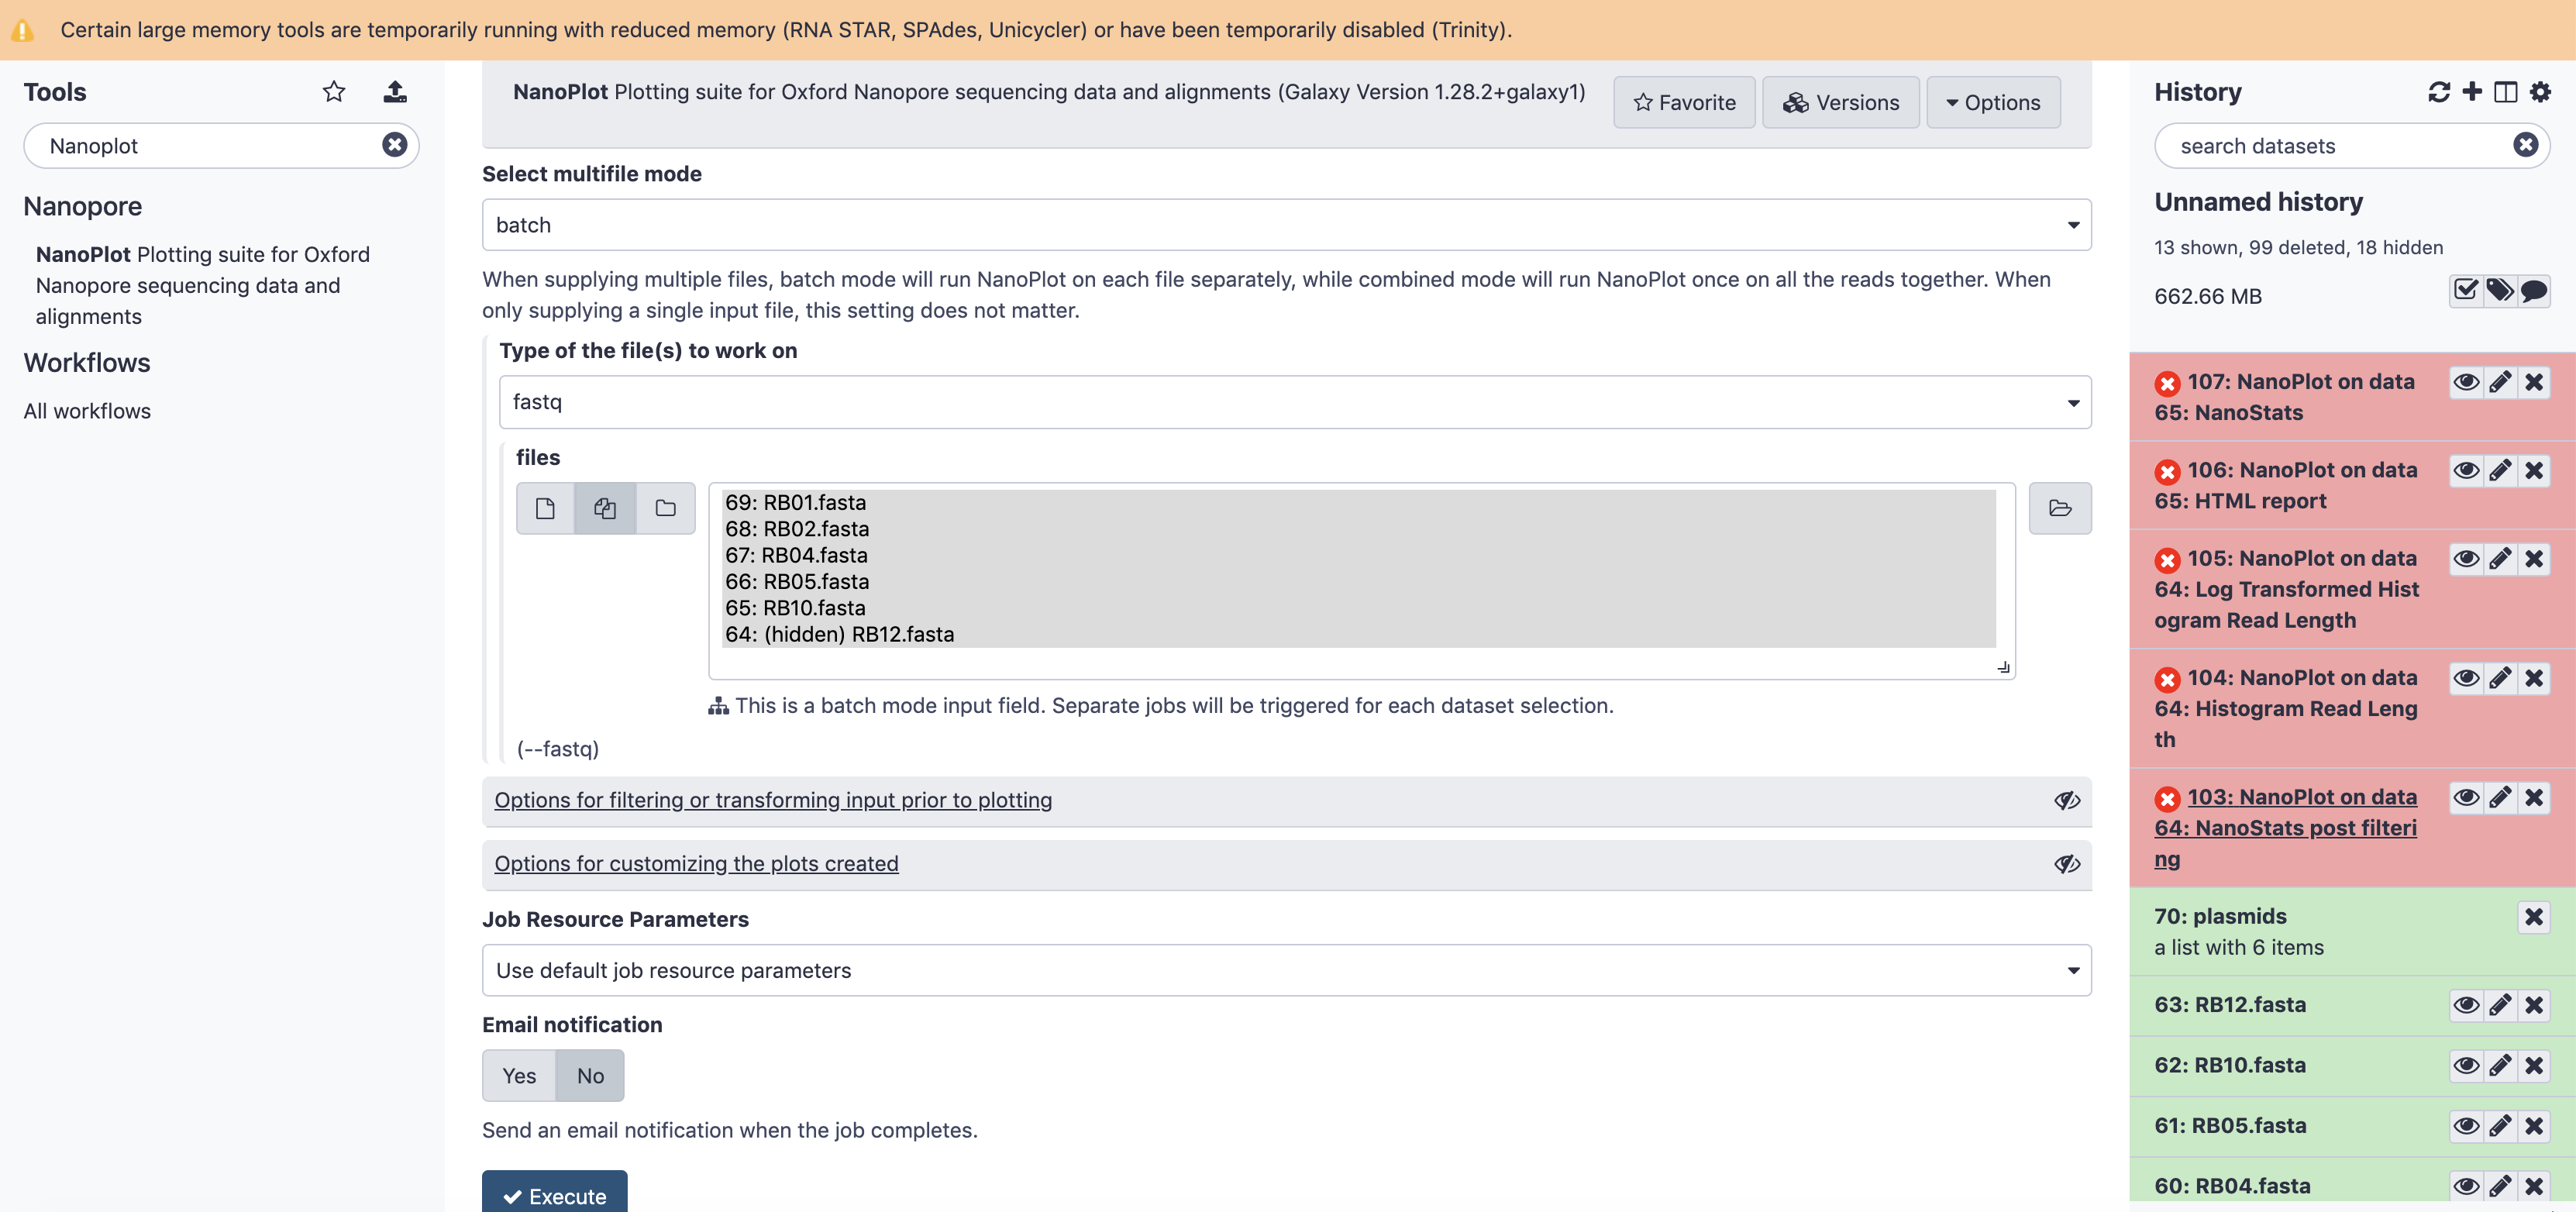View data of dataset 104 Histogram Read Length
Viewport: 2576px width, 1212px height.
tap(2466, 678)
